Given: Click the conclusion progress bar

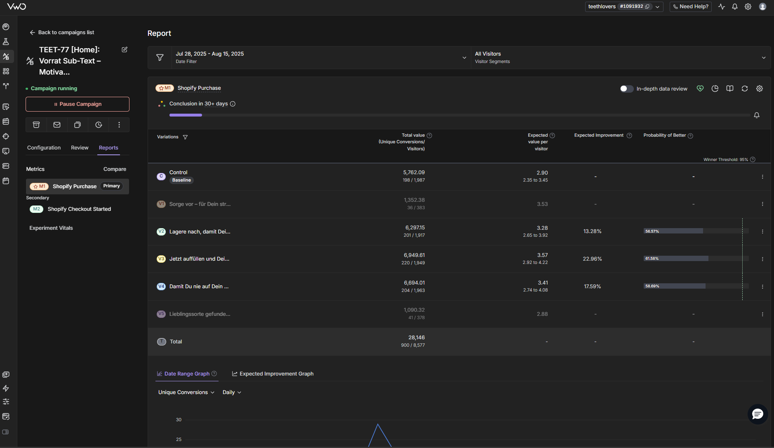Looking at the screenshot, I should coord(459,115).
